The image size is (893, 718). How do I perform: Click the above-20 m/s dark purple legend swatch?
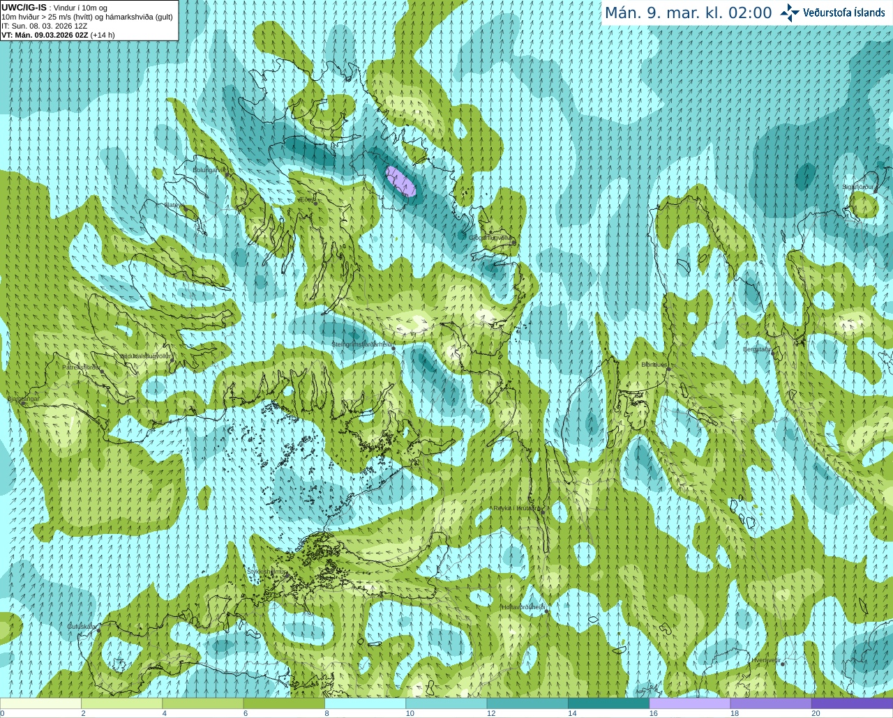[x=852, y=703]
